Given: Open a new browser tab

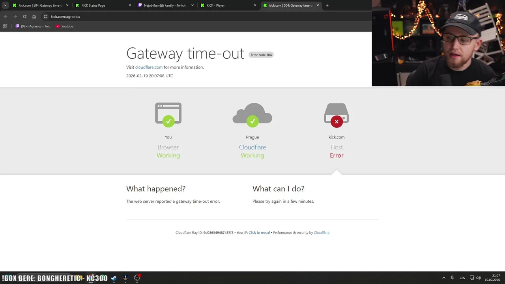Looking at the screenshot, I should (x=327, y=6).
